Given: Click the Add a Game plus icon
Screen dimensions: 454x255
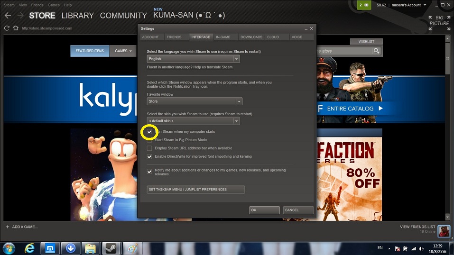Looking at the screenshot, I should [8, 227].
